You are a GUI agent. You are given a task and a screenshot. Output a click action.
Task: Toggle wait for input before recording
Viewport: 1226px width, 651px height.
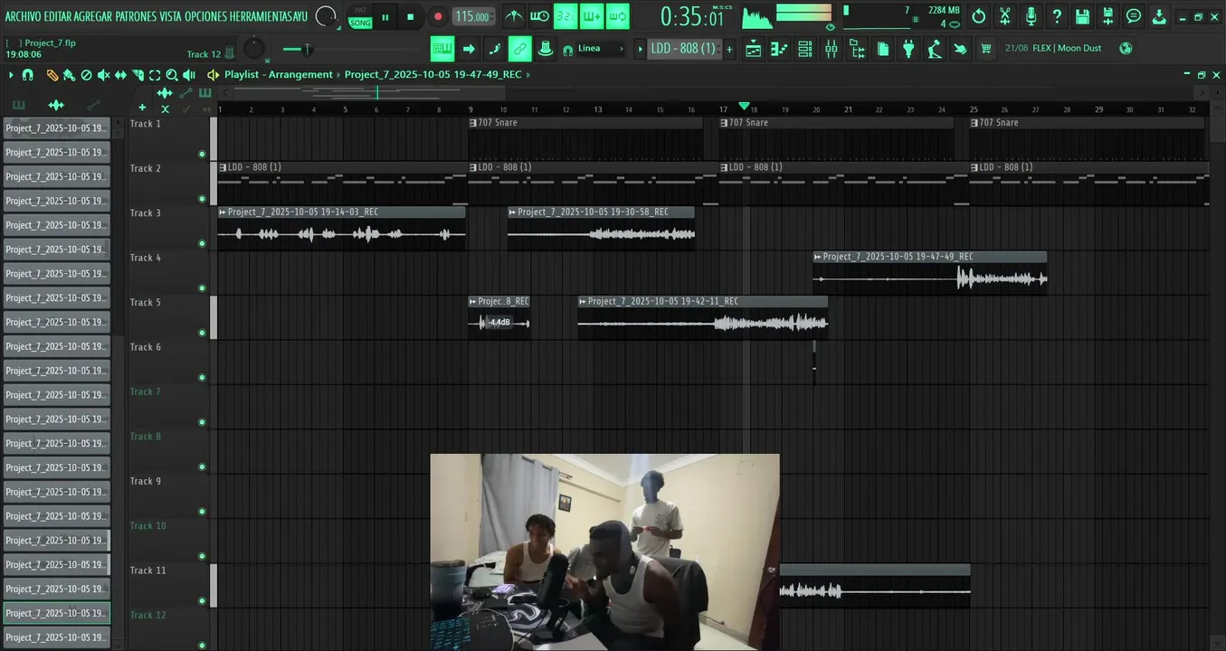tap(539, 16)
